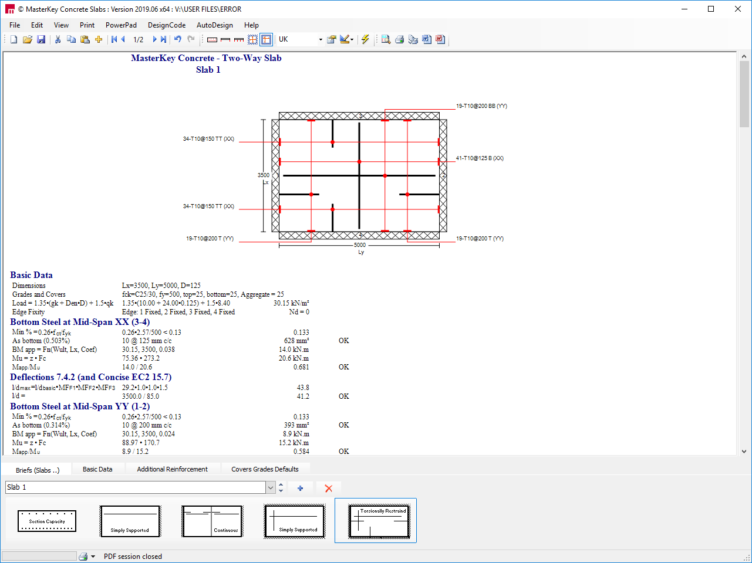Open the Slab 1 selection dropdown
The height and width of the screenshot is (563, 752).
point(270,487)
